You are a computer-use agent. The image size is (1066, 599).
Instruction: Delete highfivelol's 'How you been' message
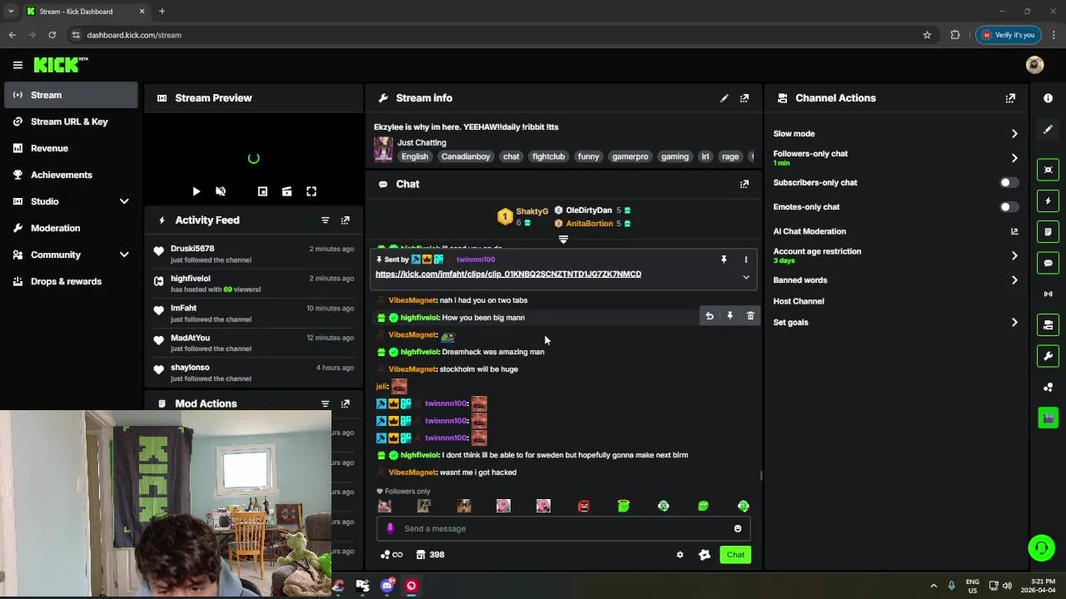coord(750,316)
